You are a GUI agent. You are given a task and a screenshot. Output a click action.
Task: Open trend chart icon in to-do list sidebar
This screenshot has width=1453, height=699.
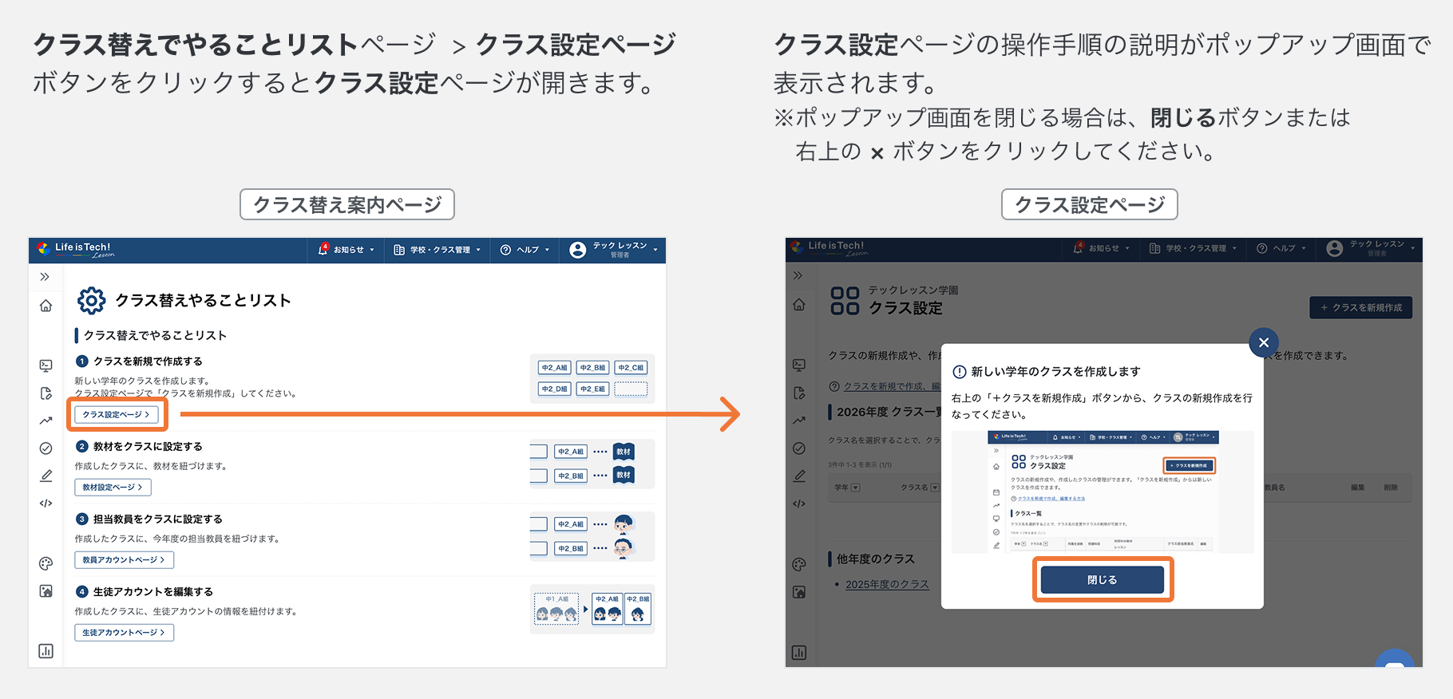pos(46,421)
